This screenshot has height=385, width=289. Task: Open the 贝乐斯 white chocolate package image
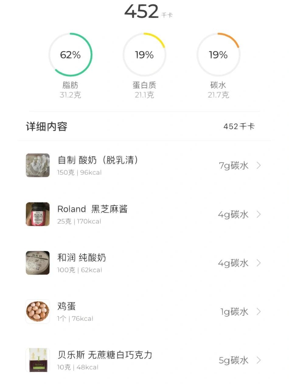click(38, 360)
